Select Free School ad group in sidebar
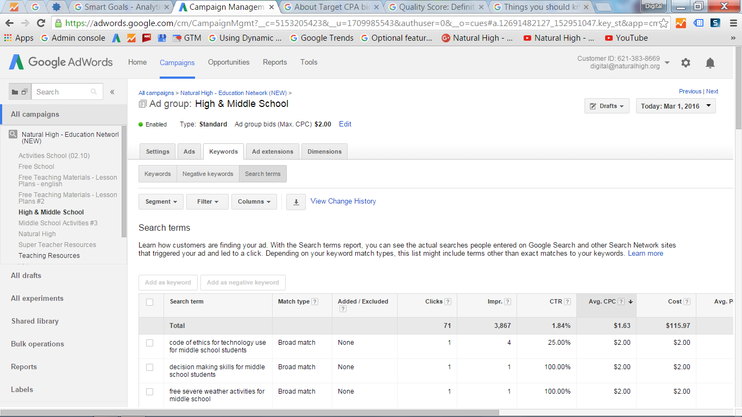 36,167
